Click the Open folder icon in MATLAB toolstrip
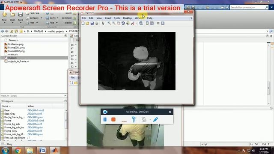This screenshot has height=154, width=274. [x=12, y=15]
